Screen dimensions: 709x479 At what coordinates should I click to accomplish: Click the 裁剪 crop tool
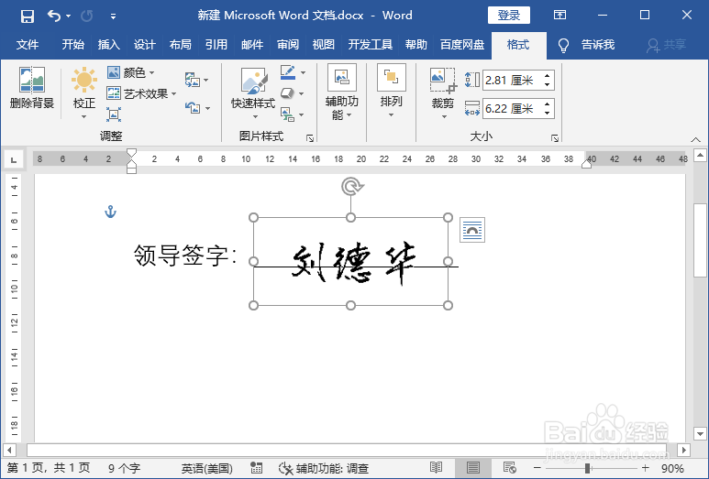pyautogui.click(x=443, y=93)
